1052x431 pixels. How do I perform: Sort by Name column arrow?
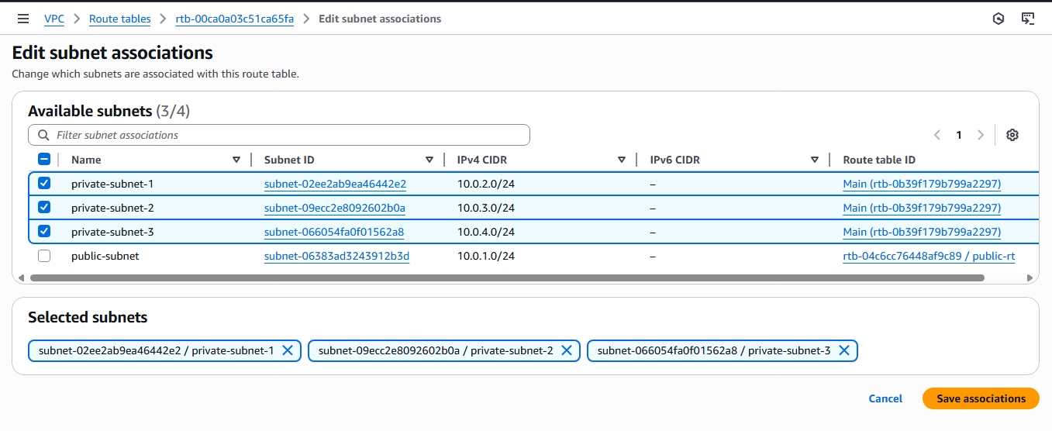tap(236, 160)
